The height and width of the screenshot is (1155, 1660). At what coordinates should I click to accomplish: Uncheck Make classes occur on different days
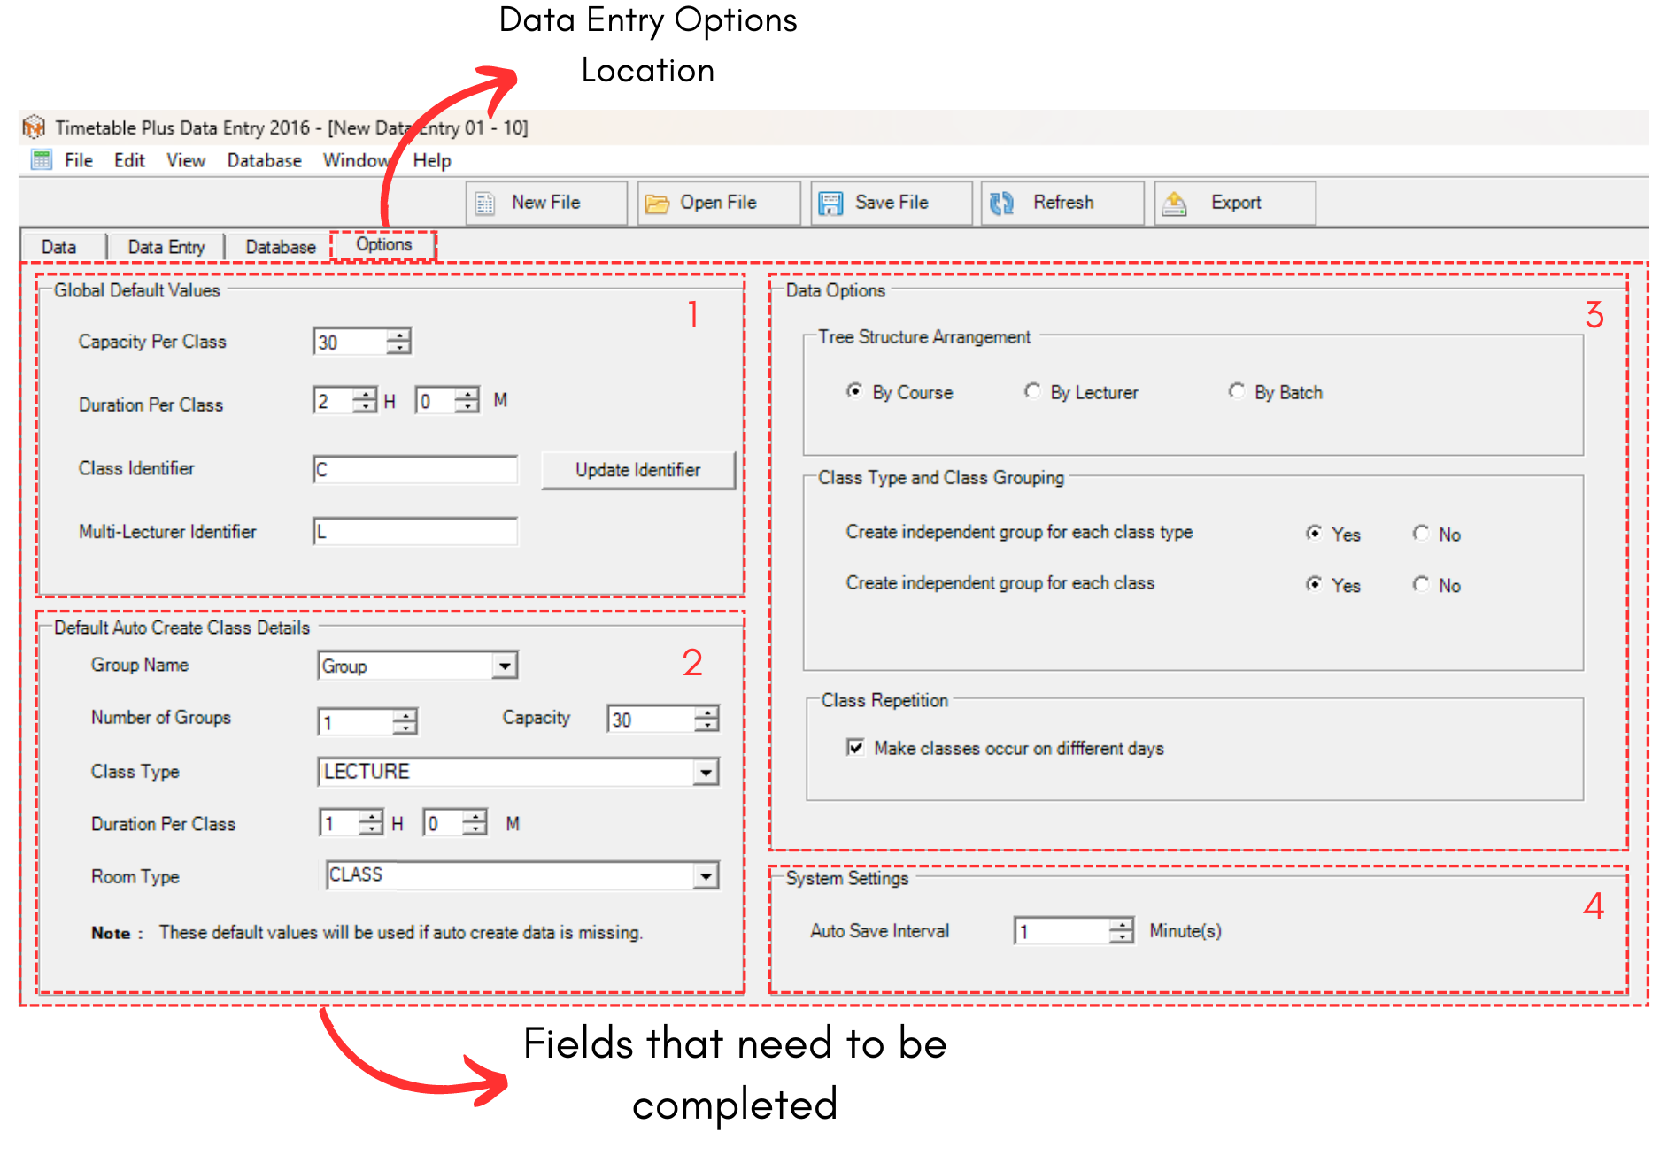tap(855, 748)
